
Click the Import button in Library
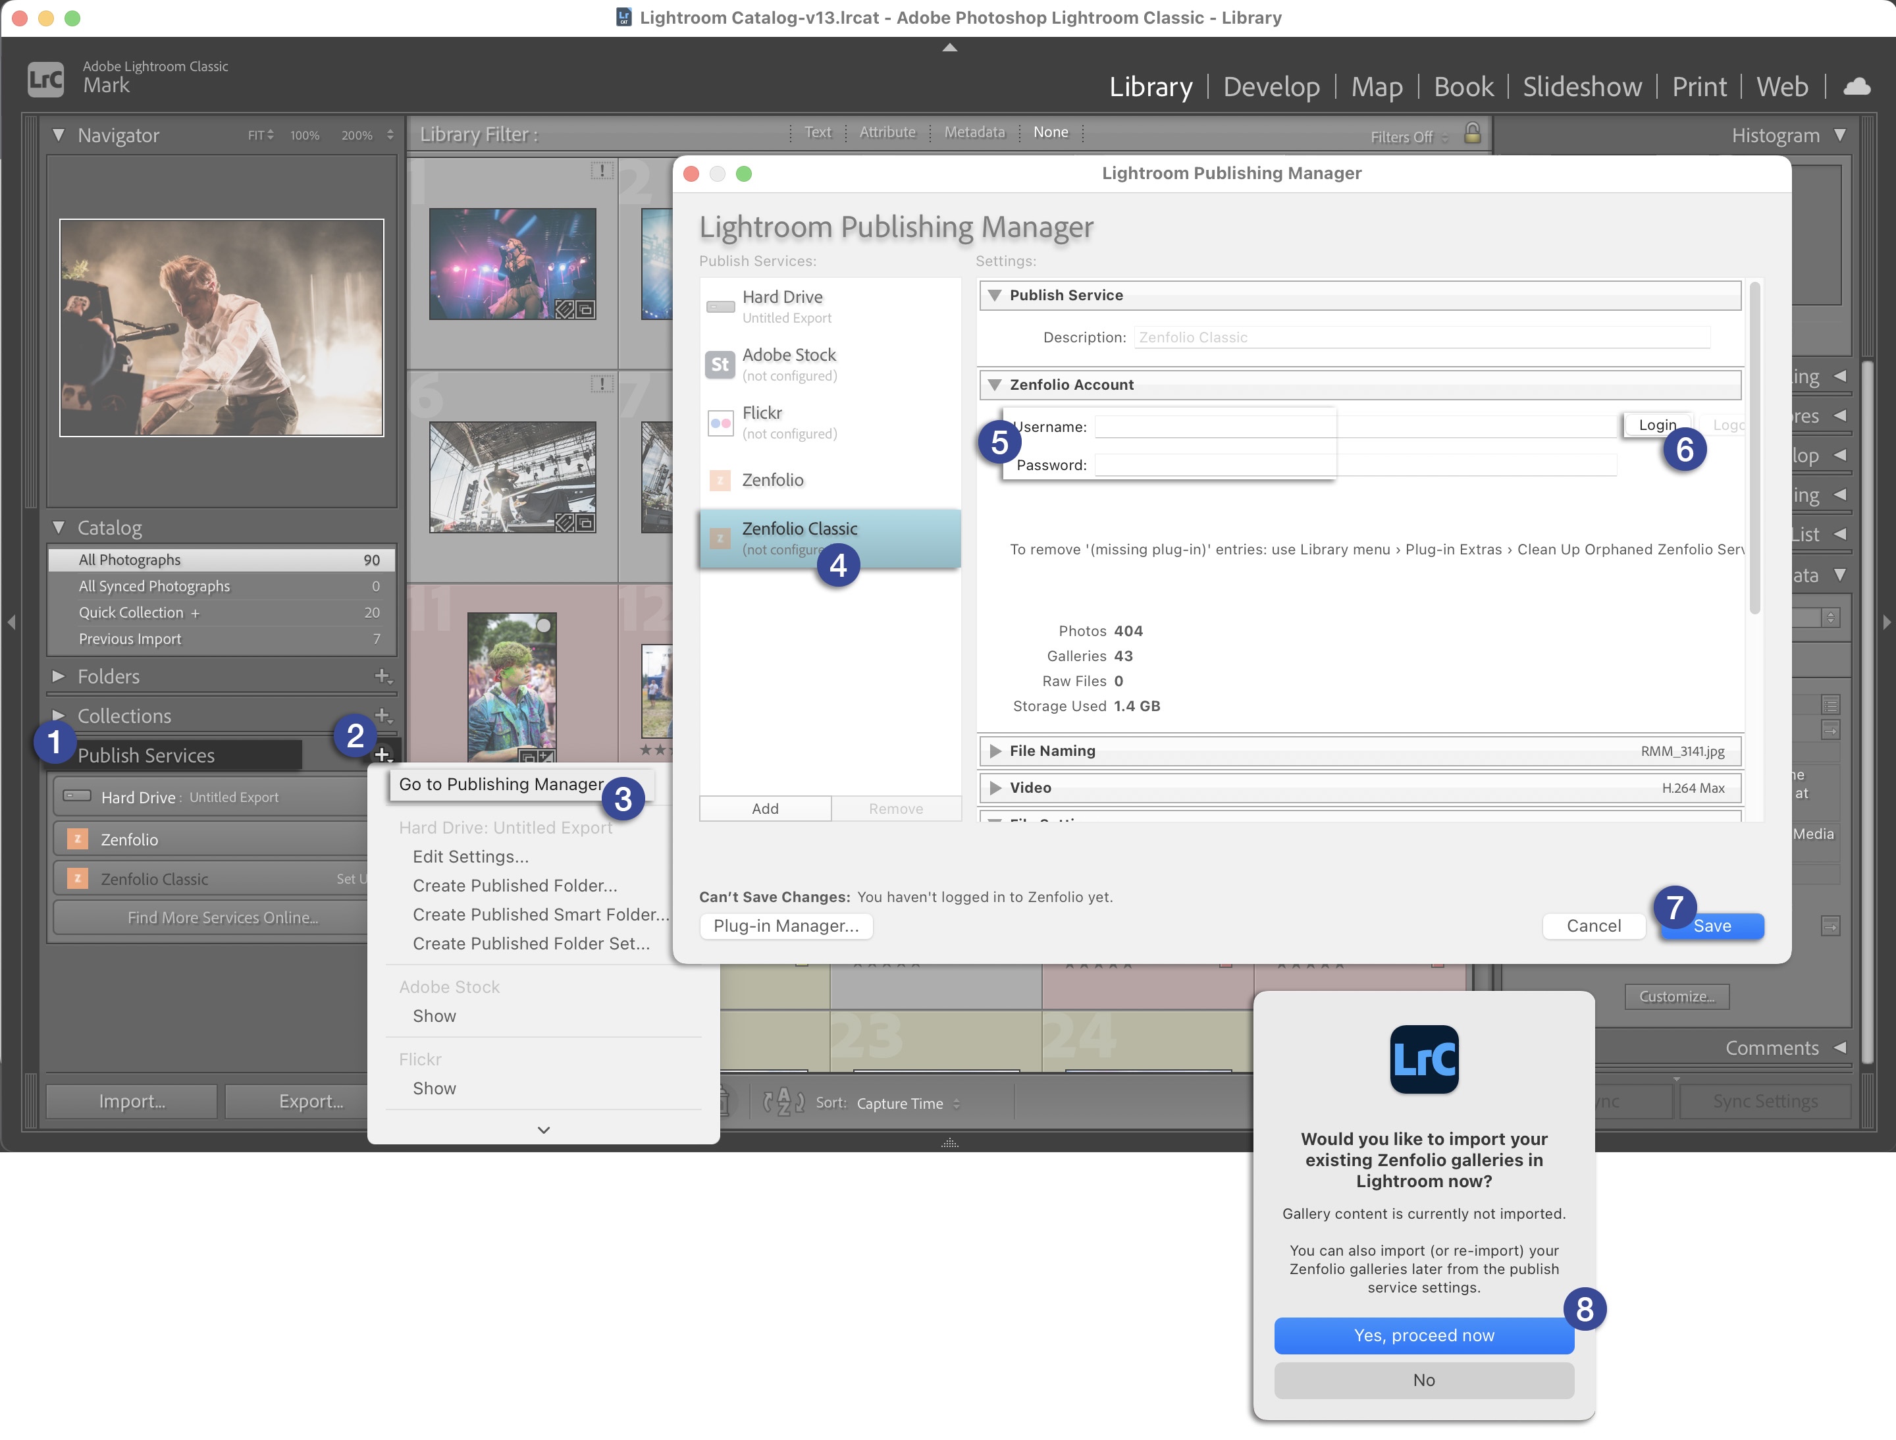click(132, 1102)
